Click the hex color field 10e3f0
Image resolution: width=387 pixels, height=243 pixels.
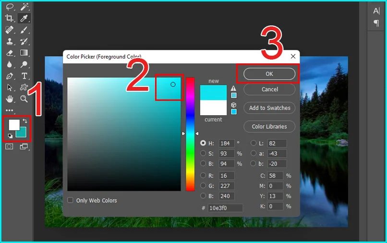click(x=225, y=208)
